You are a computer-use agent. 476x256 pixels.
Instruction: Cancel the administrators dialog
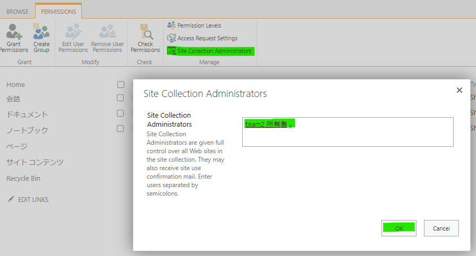[441, 228]
